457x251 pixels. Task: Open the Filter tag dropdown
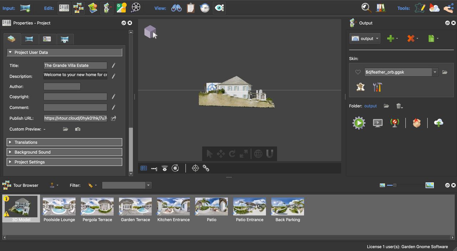92,185
